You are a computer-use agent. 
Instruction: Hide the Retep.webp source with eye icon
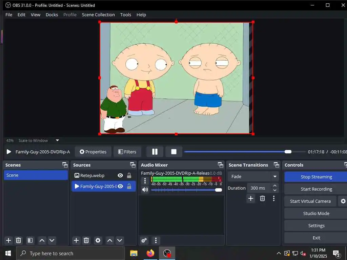click(x=120, y=175)
